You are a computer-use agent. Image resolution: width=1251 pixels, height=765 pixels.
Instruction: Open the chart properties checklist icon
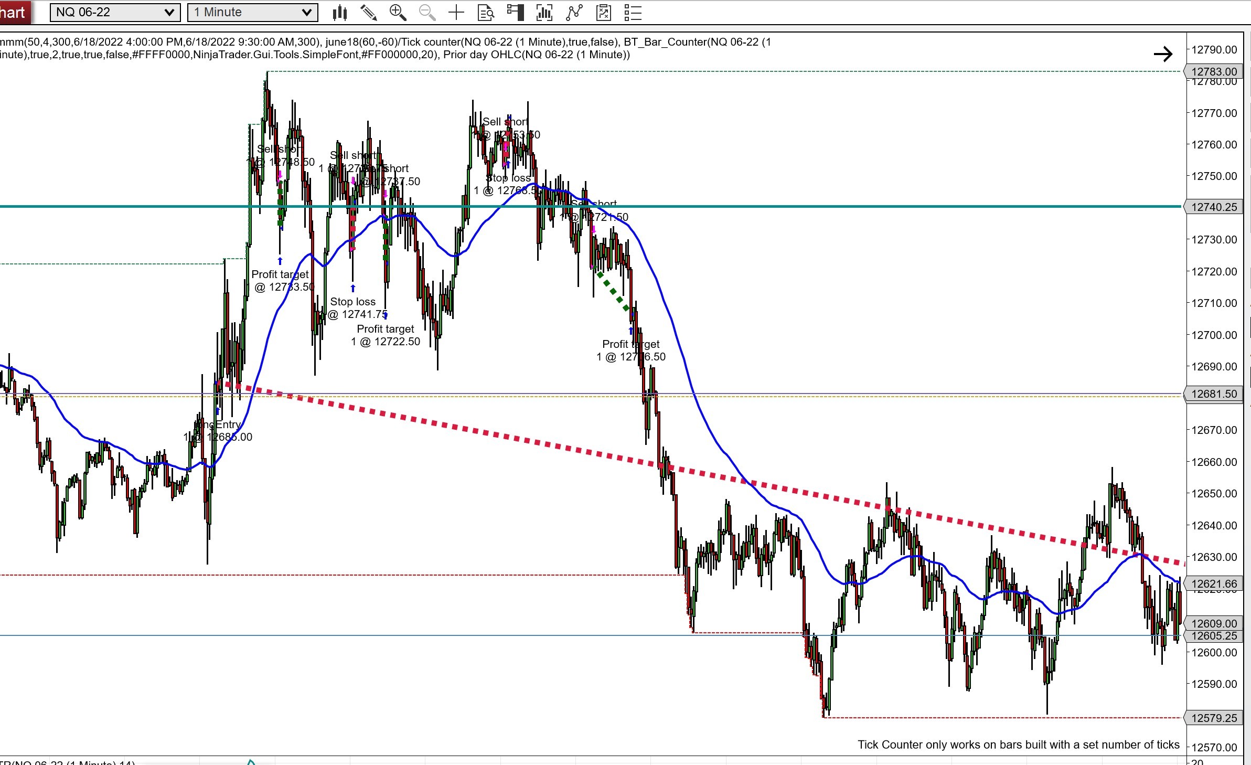(604, 13)
